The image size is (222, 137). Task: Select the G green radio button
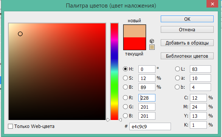tap(125, 107)
